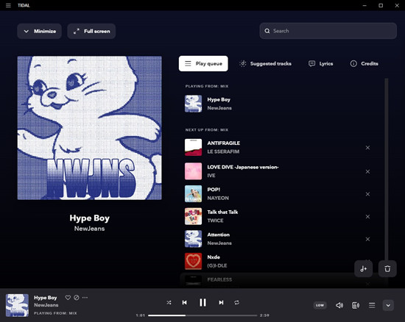This screenshot has height=322, width=405.
Task: Open the Suggested tracks tab
Action: pyautogui.click(x=265, y=63)
